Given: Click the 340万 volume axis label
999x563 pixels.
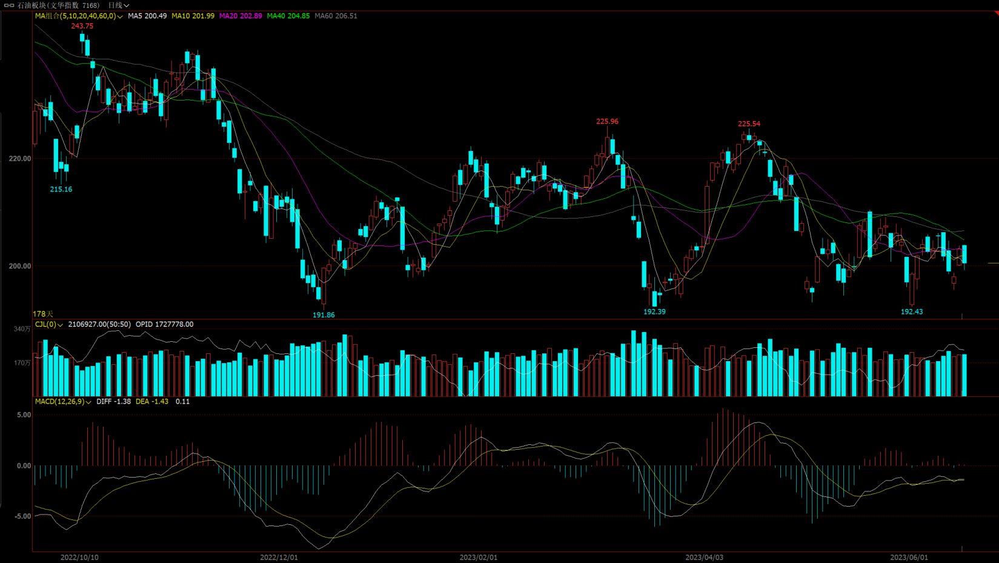Looking at the screenshot, I should click(x=22, y=329).
